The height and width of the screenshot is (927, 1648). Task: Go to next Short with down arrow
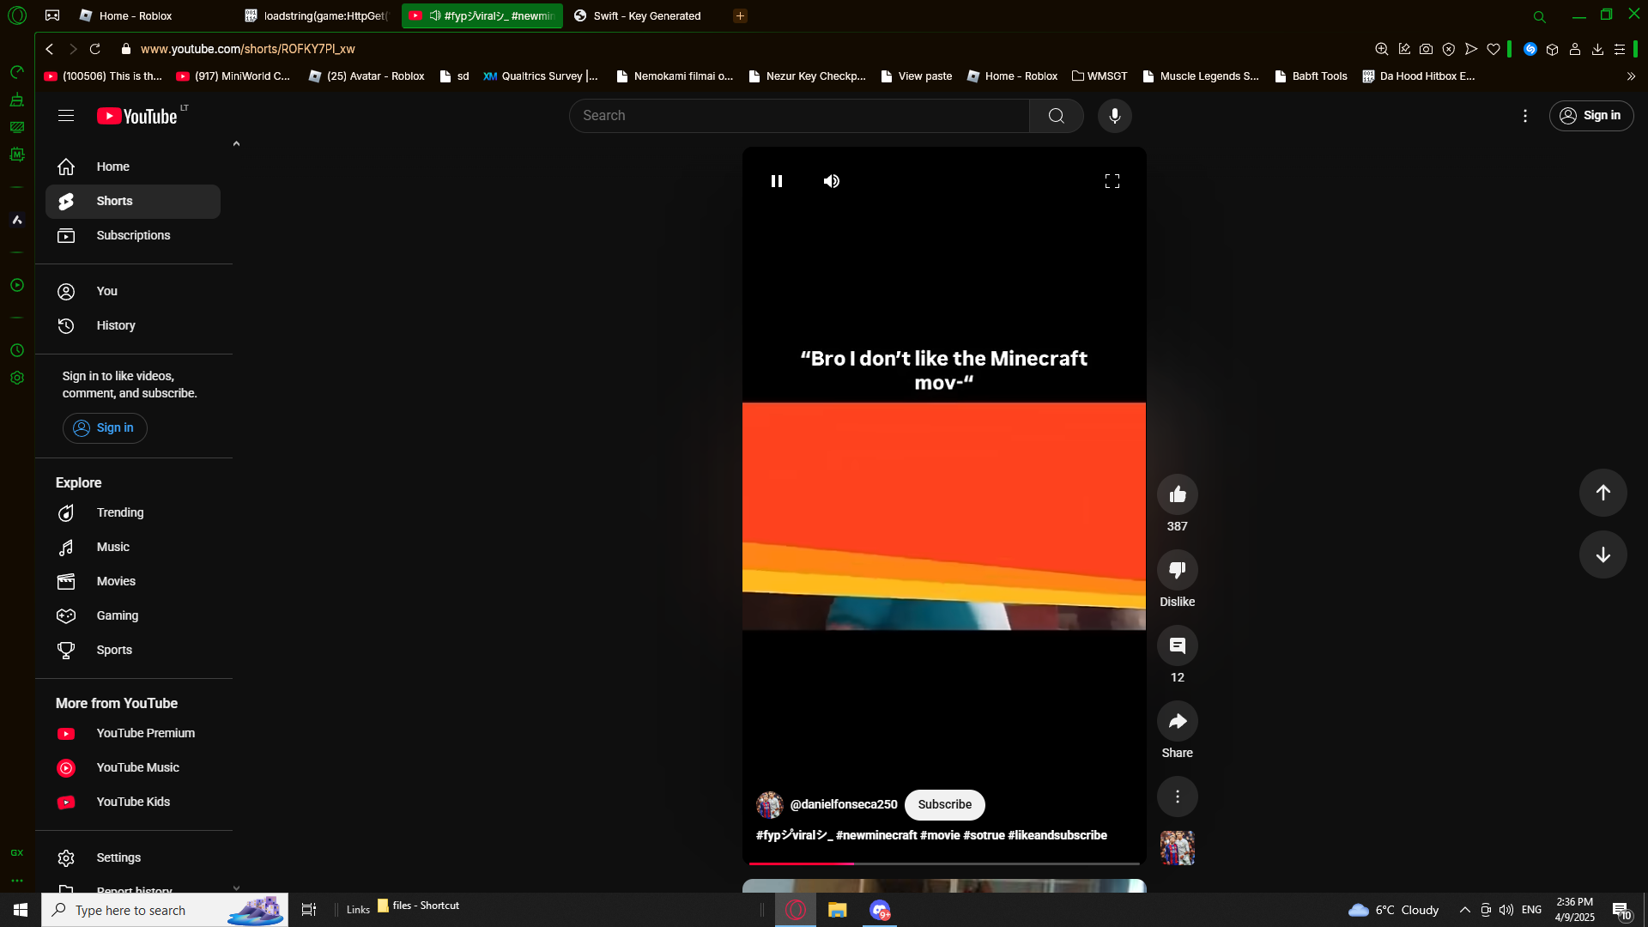1603,554
